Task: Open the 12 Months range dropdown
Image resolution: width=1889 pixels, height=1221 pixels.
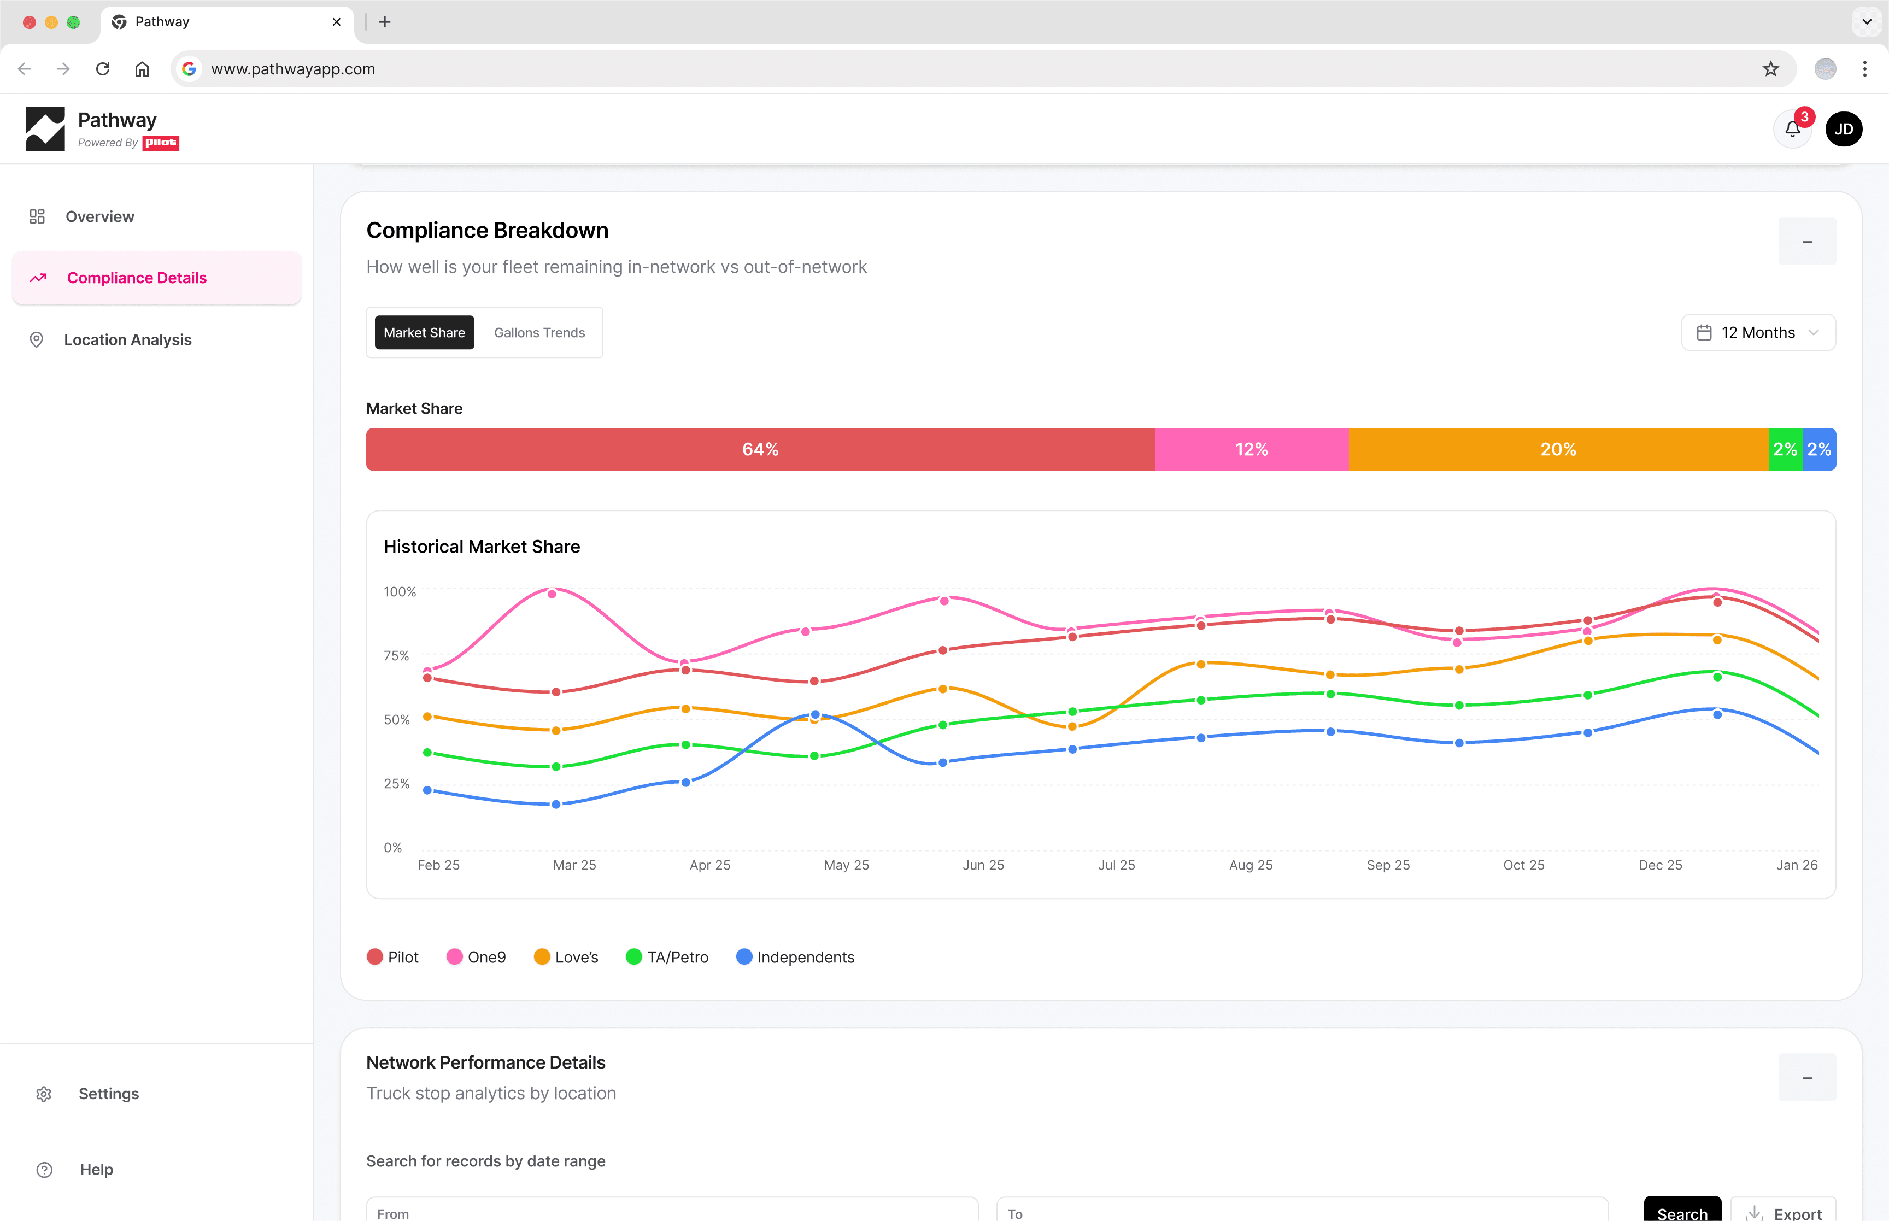Action: point(1757,333)
